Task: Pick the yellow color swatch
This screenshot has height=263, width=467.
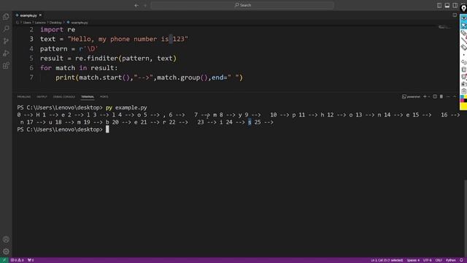Action: [464, 106]
